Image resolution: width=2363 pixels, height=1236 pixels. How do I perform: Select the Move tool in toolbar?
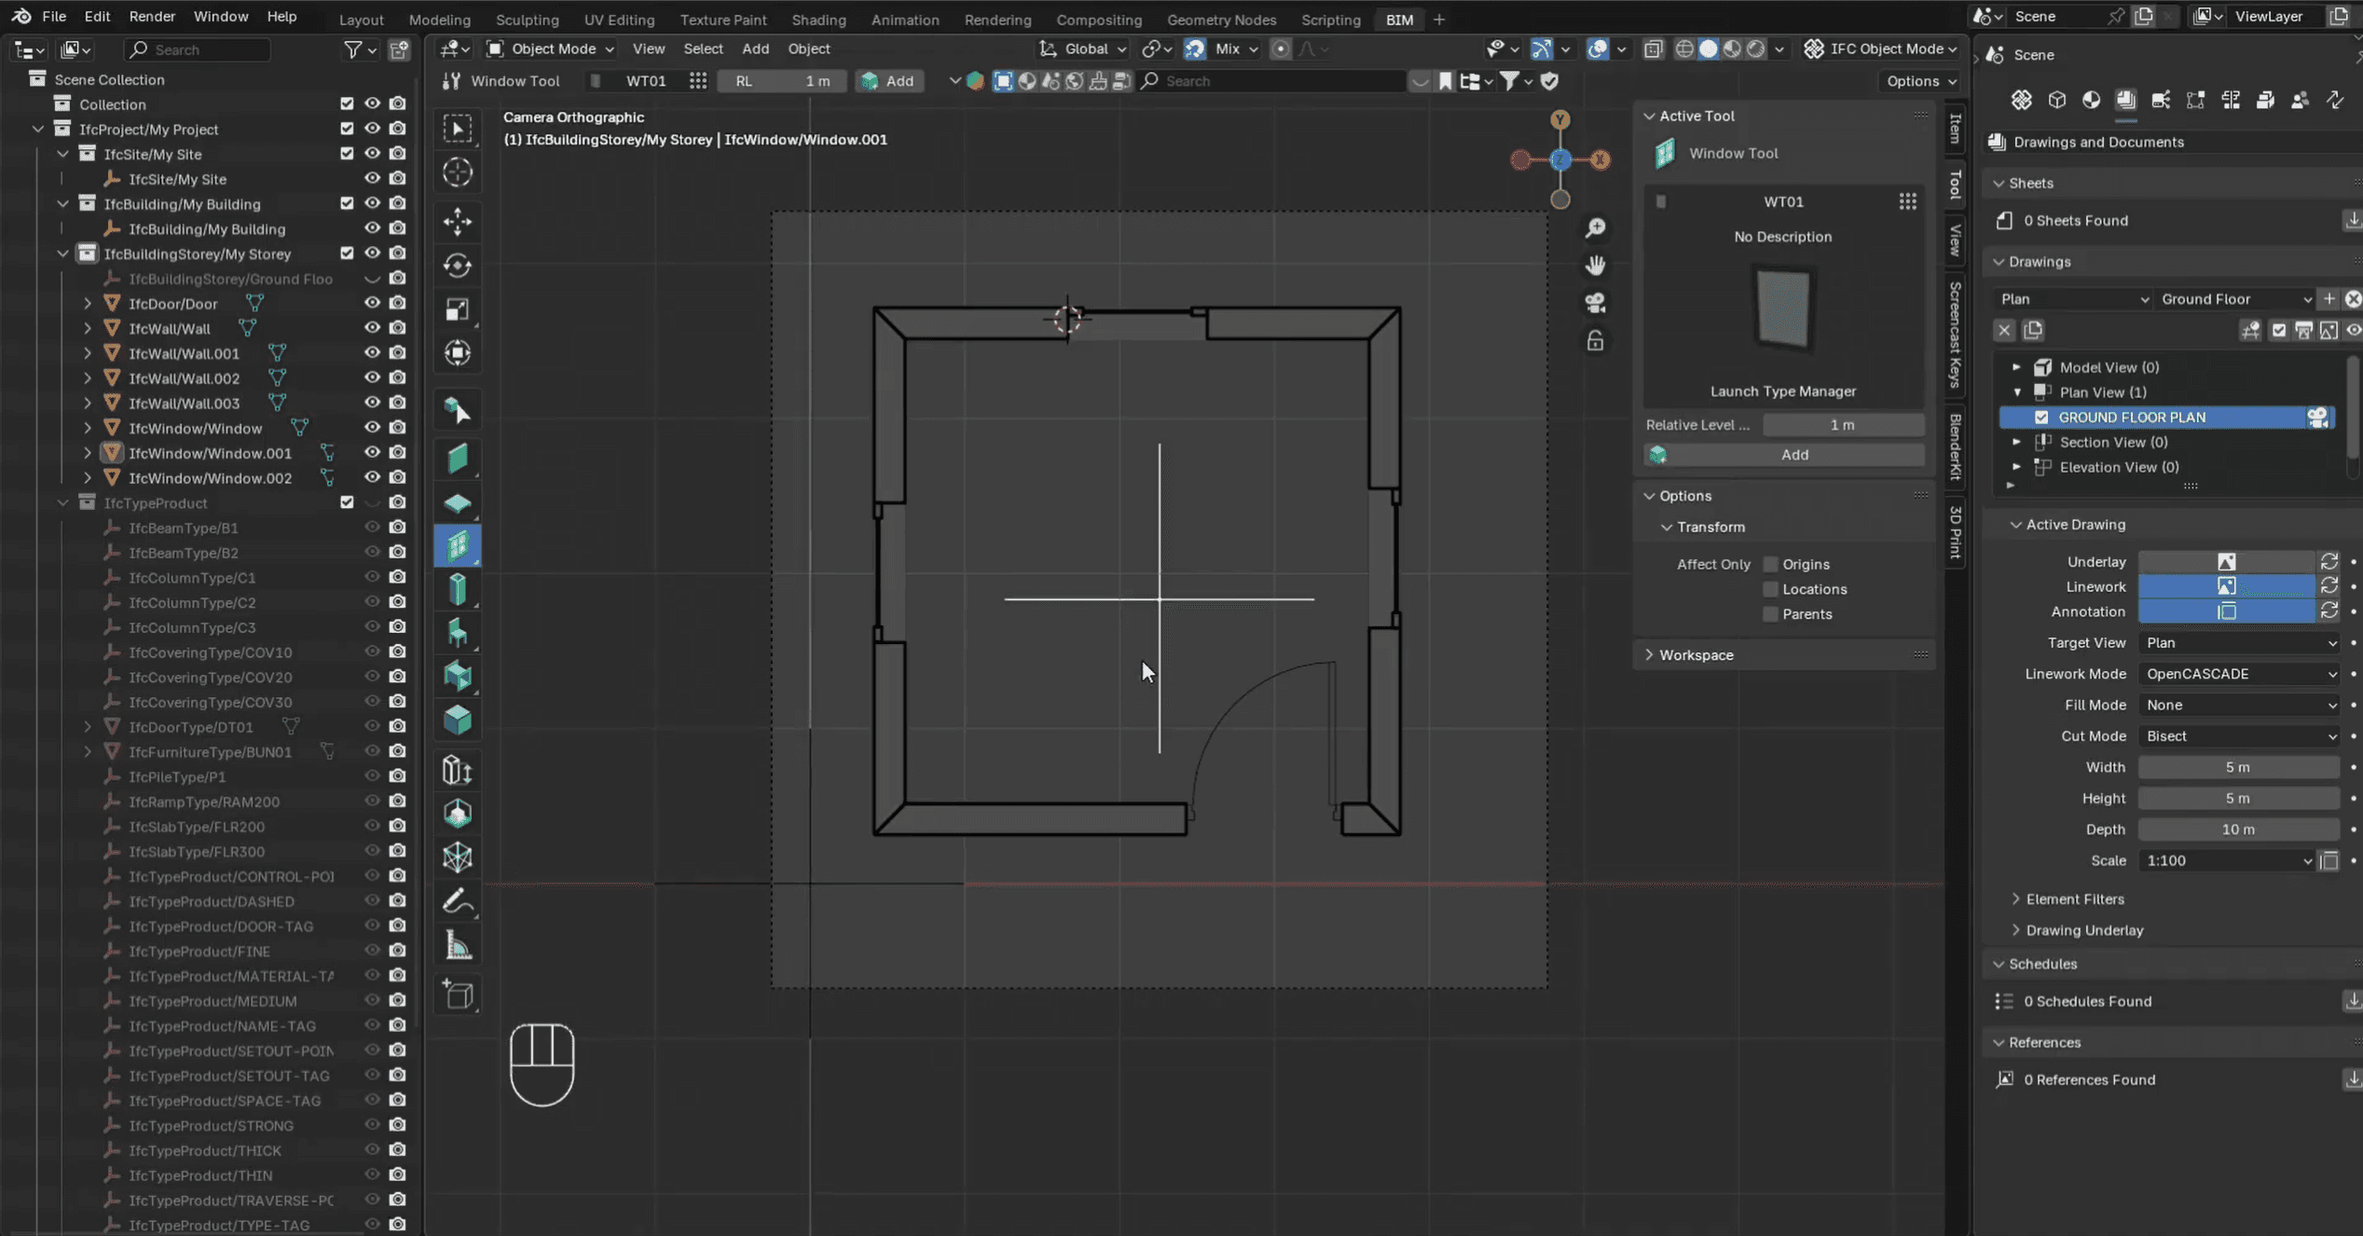(x=457, y=222)
